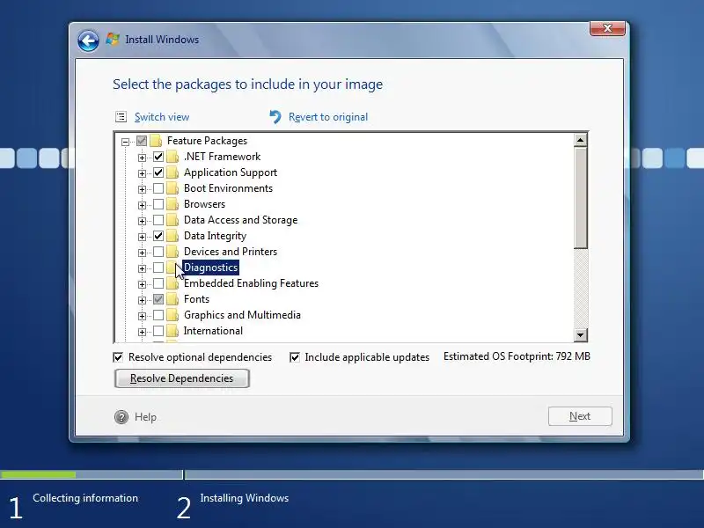Expand the Graphics and Multimedia node
Image resolution: width=704 pixels, height=528 pixels.
click(142, 316)
